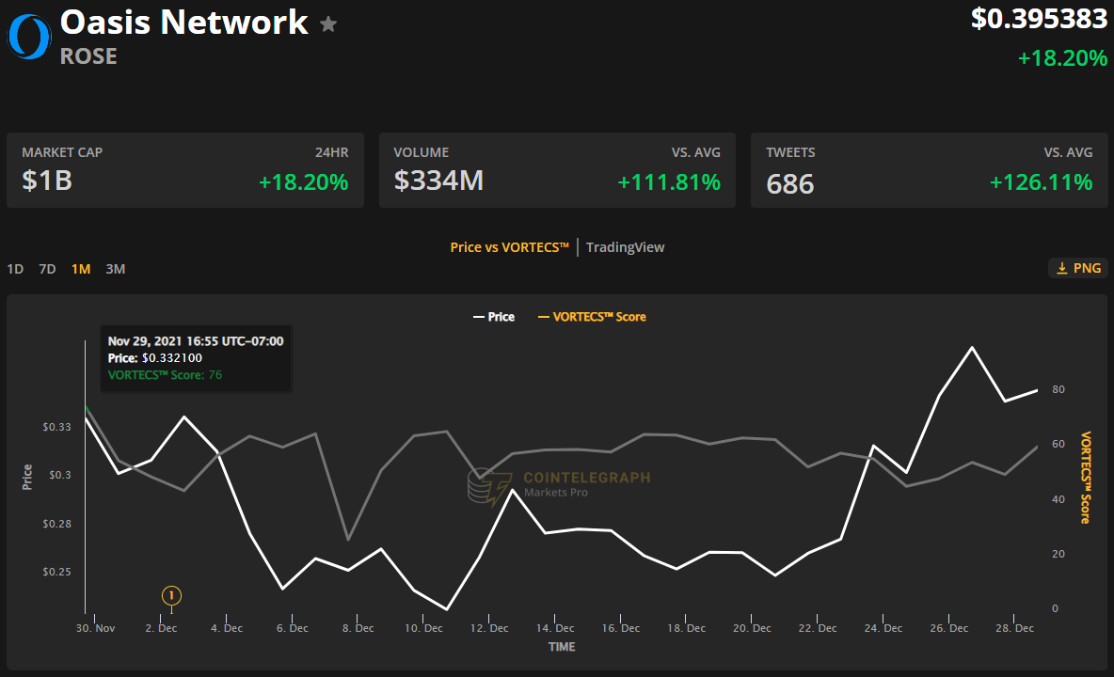1114x677 pixels.
Task: Switch to the TradingView chart
Action: (x=625, y=247)
